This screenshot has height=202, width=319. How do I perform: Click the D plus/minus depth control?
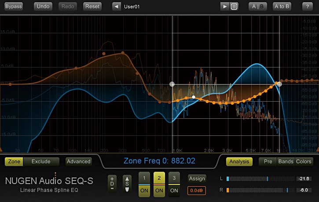coord(112,184)
